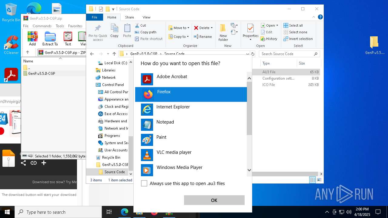Open Commands menu in WinRAR
This screenshot has width=388, height=218.
(42, 26)
